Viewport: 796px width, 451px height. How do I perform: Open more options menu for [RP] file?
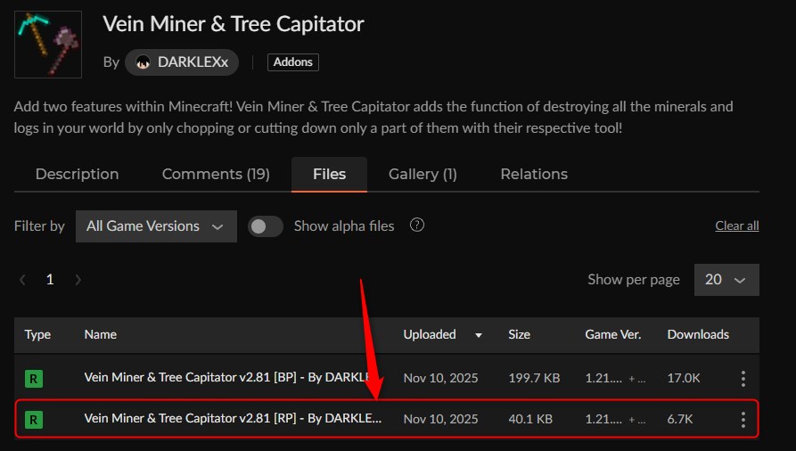(743, 420)
